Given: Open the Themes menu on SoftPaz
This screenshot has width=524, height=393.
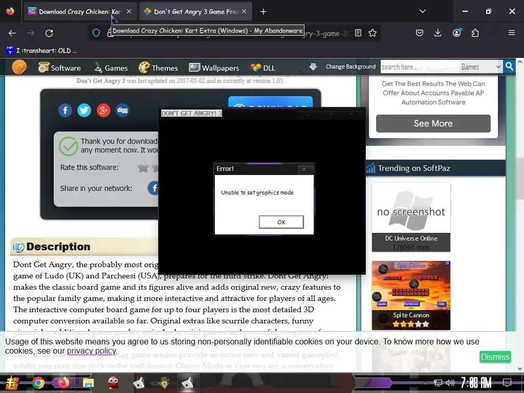Looking at the screenshot, I should click(159, 68).
